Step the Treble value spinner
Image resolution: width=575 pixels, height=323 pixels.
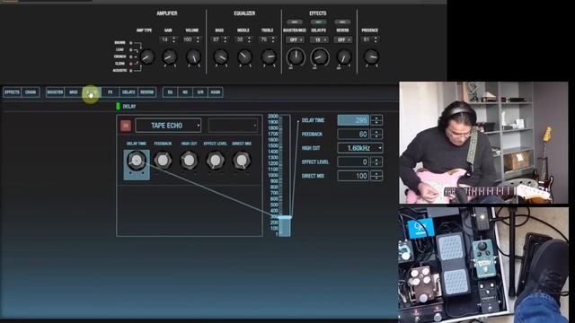[273, 39]
